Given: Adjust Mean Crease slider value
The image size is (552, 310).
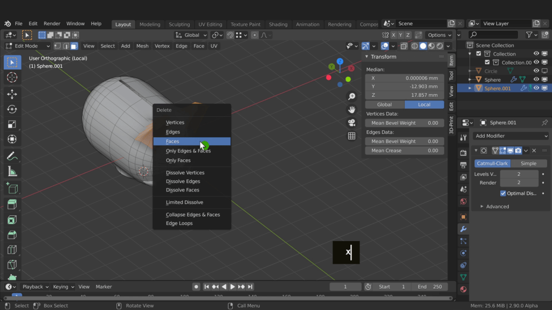Looking at the screenshot, I should point(404,151).
